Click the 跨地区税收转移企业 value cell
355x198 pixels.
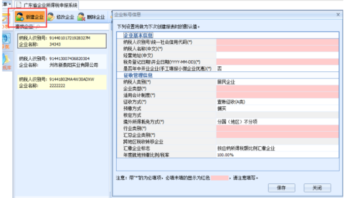coord(277,142)
